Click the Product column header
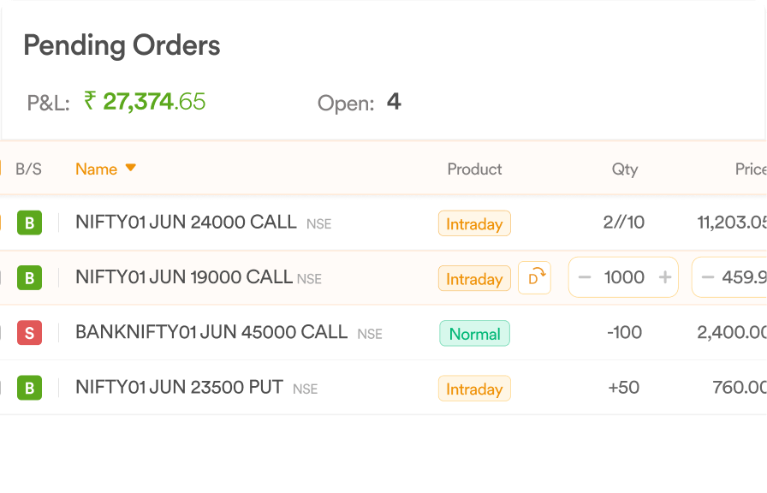This screenshot has height=493, width=767. click(474, 169)
